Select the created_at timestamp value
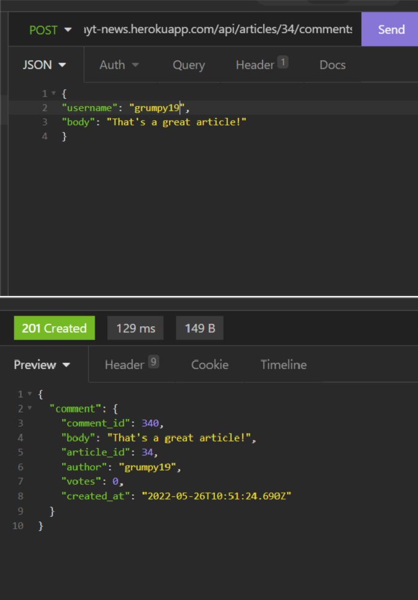Screen dimensions: 418x600 pyautogui.click(x=217, y=496)
